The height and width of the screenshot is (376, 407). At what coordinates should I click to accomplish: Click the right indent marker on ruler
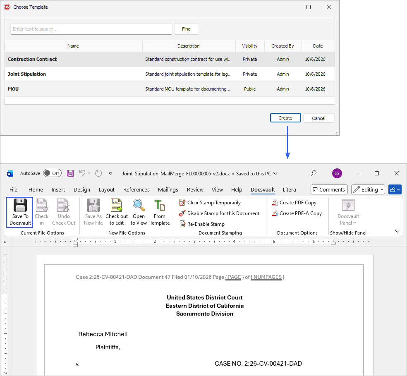click(333, 243)
